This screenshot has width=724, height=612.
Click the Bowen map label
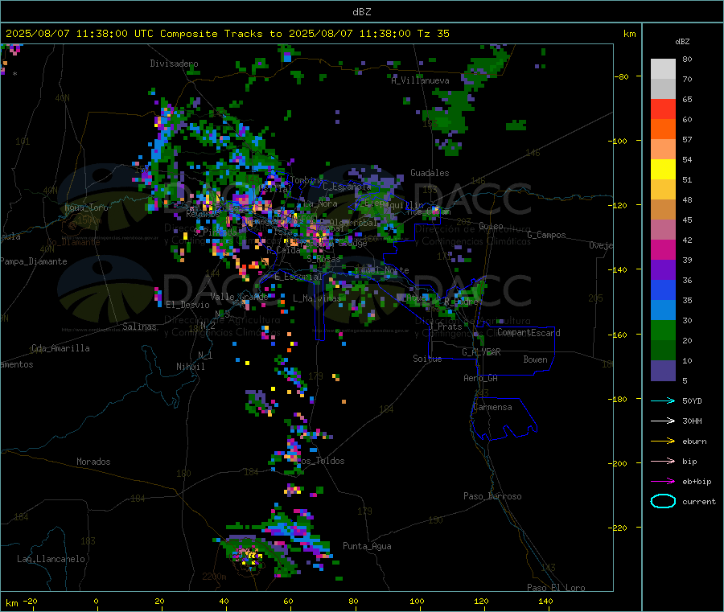point(536,359)
